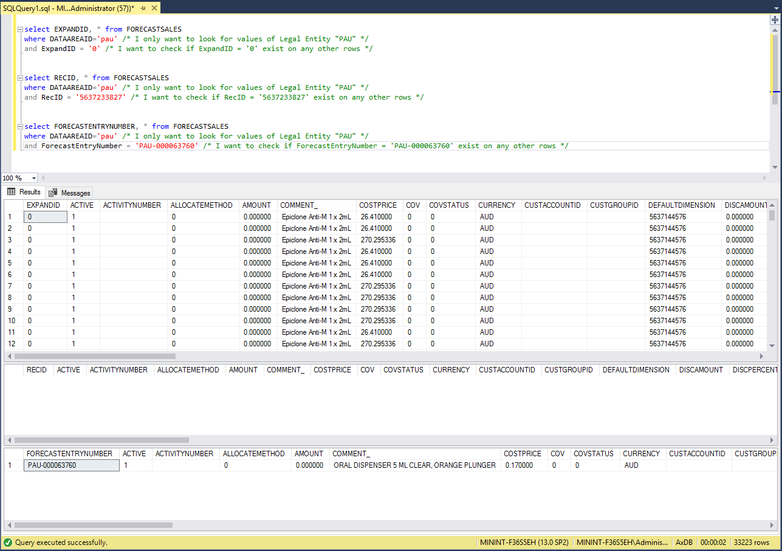Open the 100 % zoom dropdown

pyautogui.click(x=33, y=178)
